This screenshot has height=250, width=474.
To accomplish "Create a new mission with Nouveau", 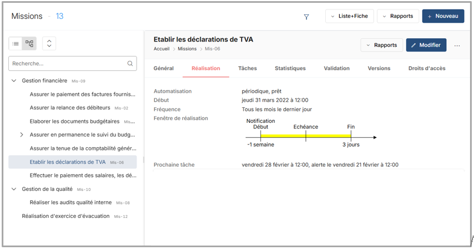I will coord(443,16).
